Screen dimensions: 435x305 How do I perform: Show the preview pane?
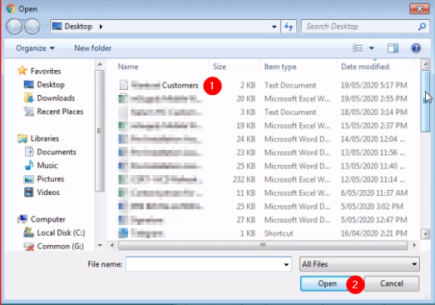coord(393,48)
